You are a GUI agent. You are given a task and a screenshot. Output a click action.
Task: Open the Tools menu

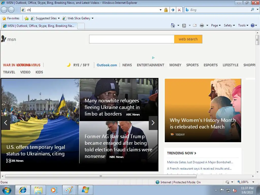pyautogui.click(x=243, y=25)
